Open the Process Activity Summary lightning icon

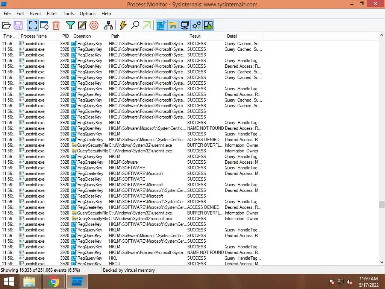click(x=123, y=25)
